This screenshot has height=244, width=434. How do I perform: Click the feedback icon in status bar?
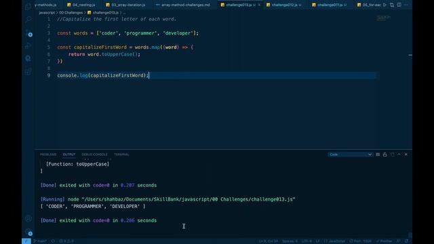pyautogui.click(x=399, y=241)
